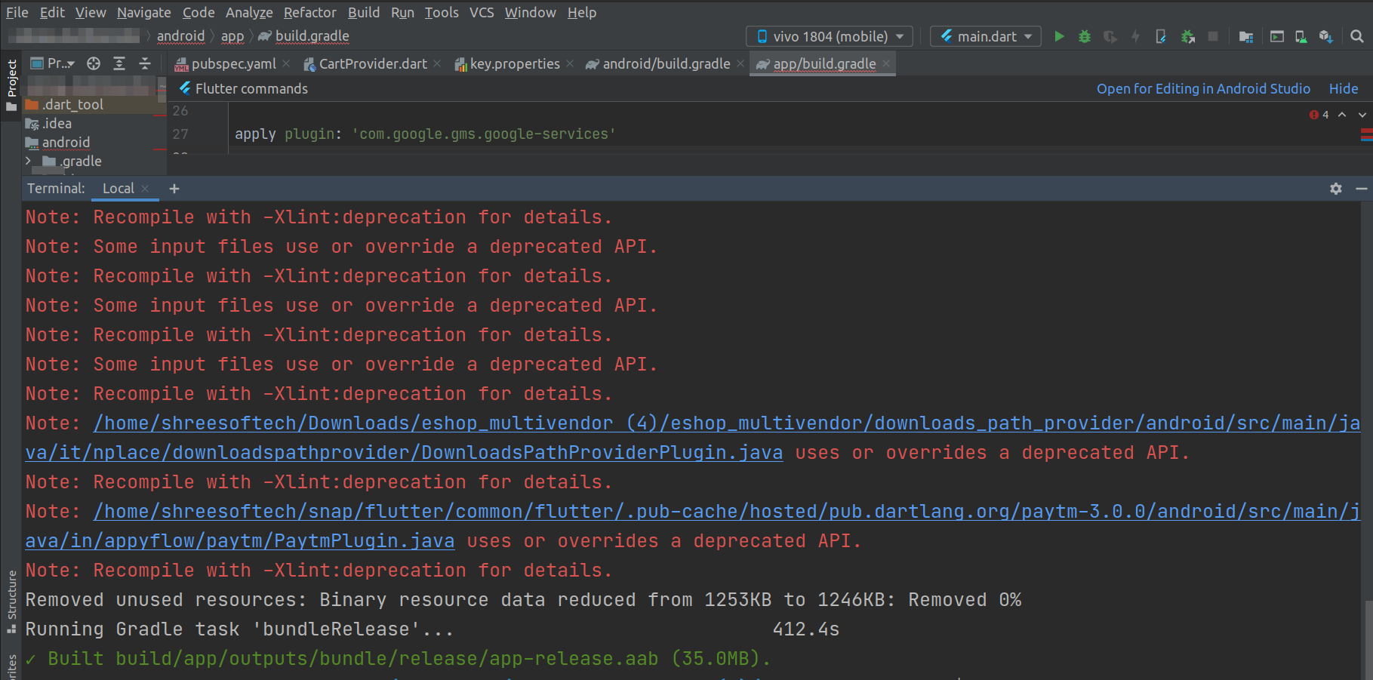
Task: Trigger Flutter hot reload lightning icon
Action: [1135, 36]
